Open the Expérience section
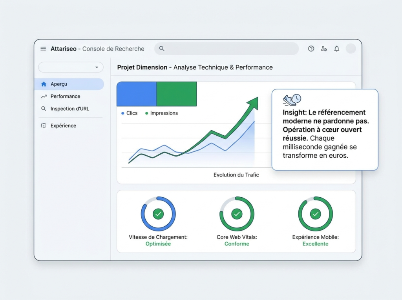This screenshot has width=402, height=300. click(x=63, y=126)
